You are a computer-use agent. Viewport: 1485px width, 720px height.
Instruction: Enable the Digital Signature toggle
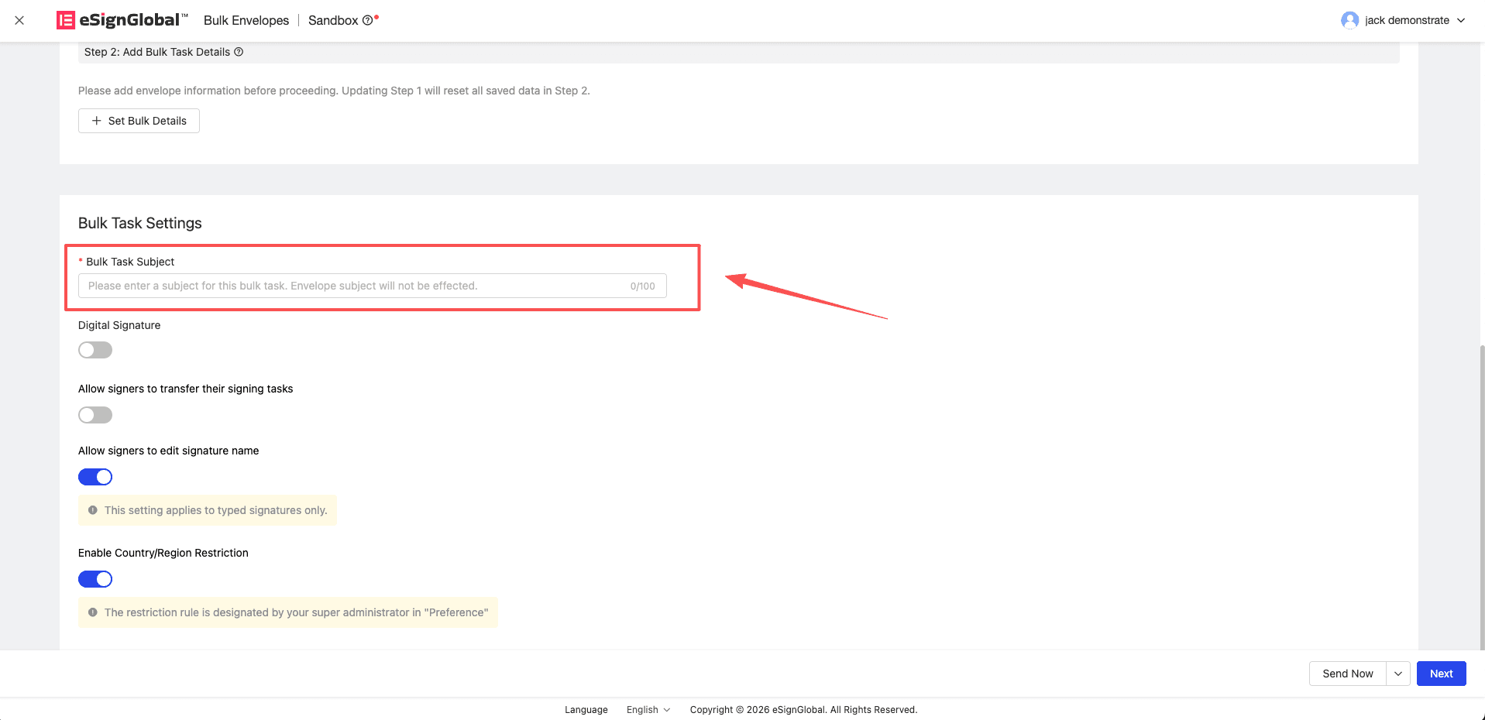point(95,350)
